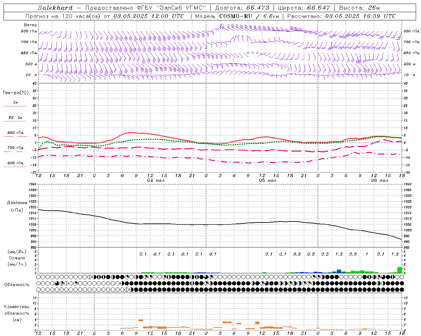Click the (гПа) pressure unit label
421x336 pixels.
(17, 210)
